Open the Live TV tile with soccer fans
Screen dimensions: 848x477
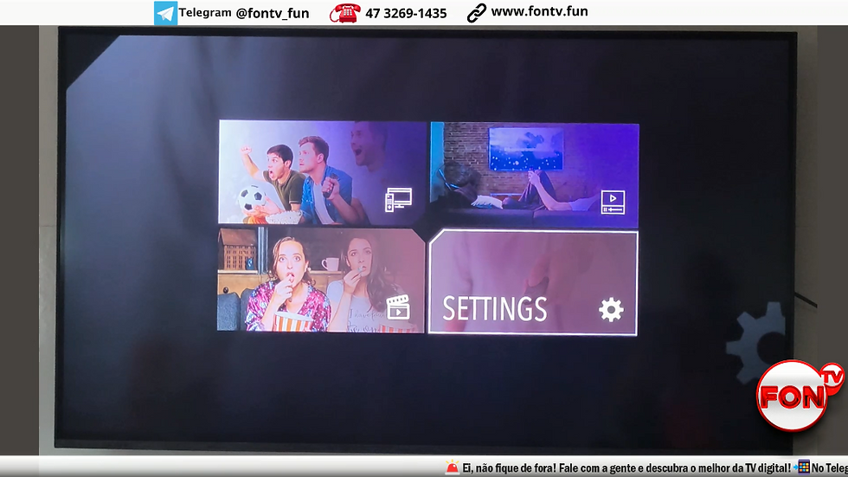pyautogui.click(x=322, y=172)
